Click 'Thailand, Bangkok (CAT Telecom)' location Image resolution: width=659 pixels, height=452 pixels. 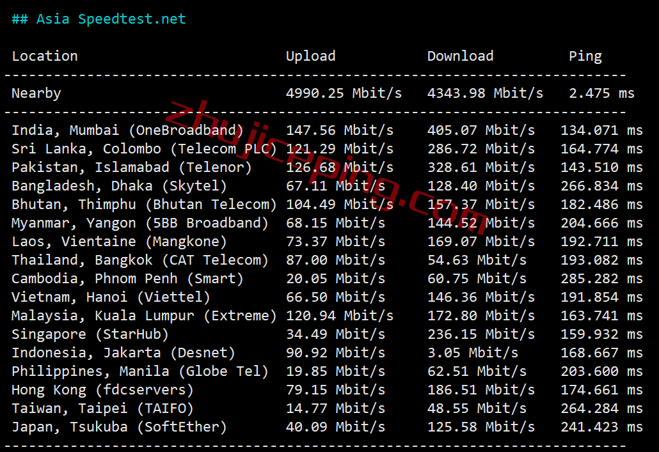click(140, 260)
